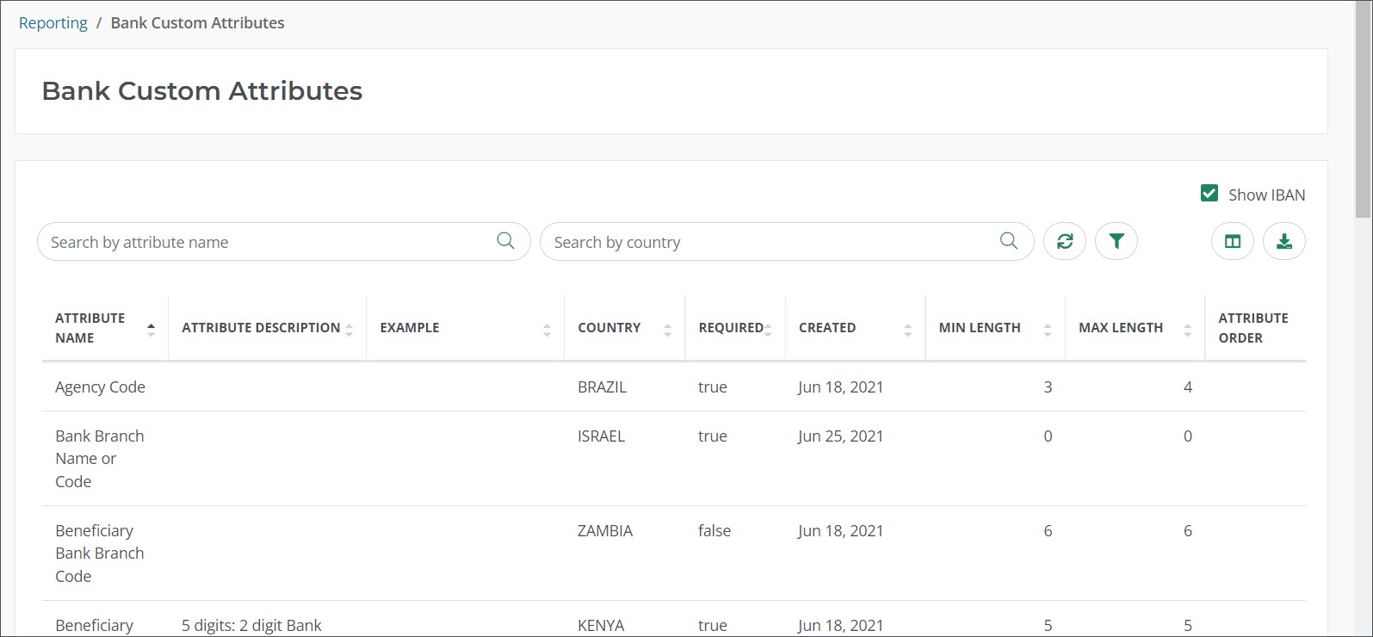Viewport: 1373px width, 637px height.
Task: Click Jun 18, 2021 in Brazil row
Action: pyautogui.click(x=841, y=387)
